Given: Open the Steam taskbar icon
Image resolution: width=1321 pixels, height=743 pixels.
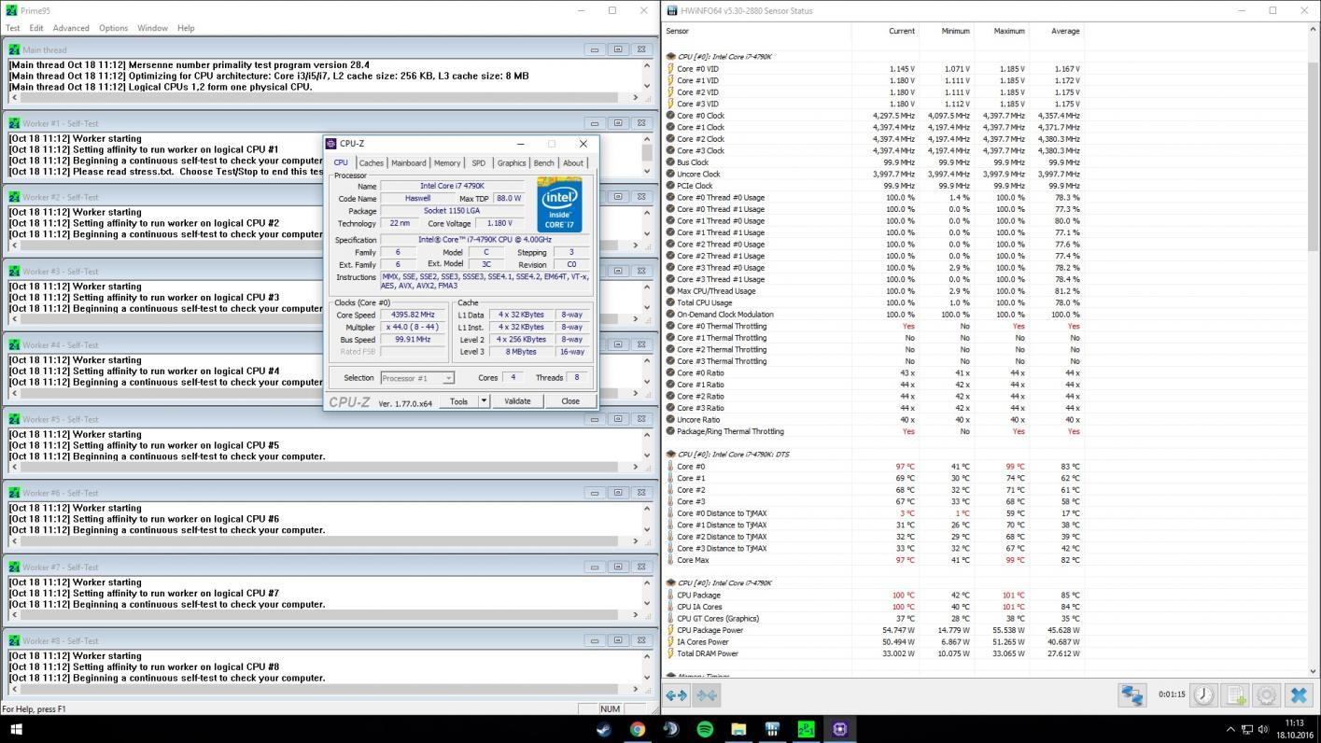Looking at the screenshot, I should point(604,729).
